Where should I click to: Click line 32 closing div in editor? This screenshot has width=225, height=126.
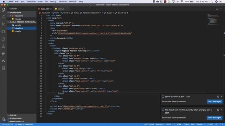61,94
